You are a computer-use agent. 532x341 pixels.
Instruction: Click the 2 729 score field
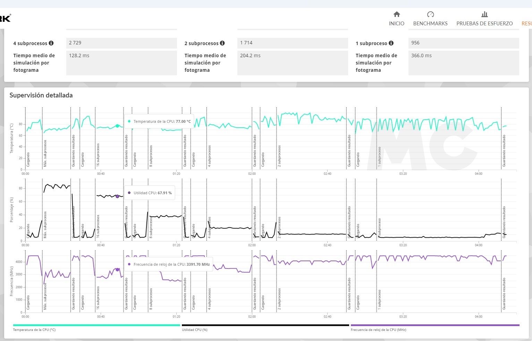pos(121,43)
